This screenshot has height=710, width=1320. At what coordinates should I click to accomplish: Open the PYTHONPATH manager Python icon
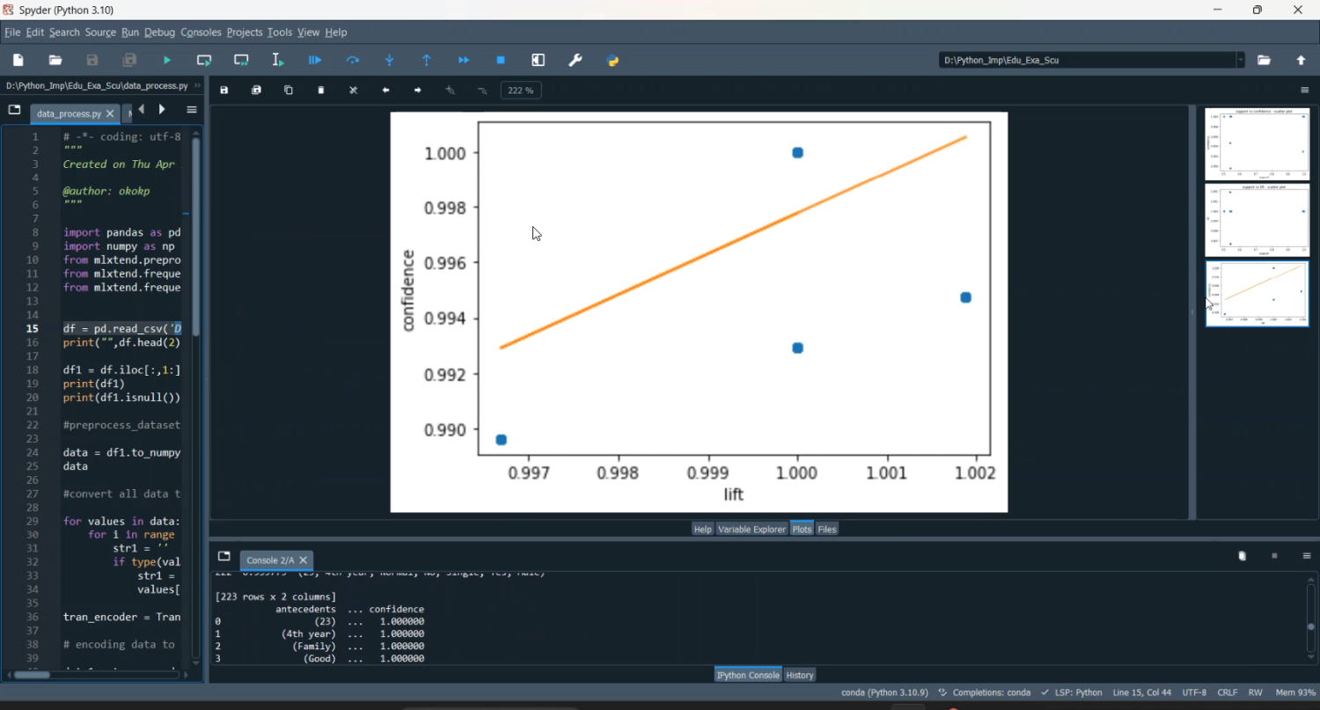pos(613,61)
